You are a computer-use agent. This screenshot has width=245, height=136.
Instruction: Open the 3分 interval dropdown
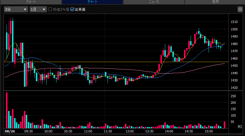[x=16, y=9]
